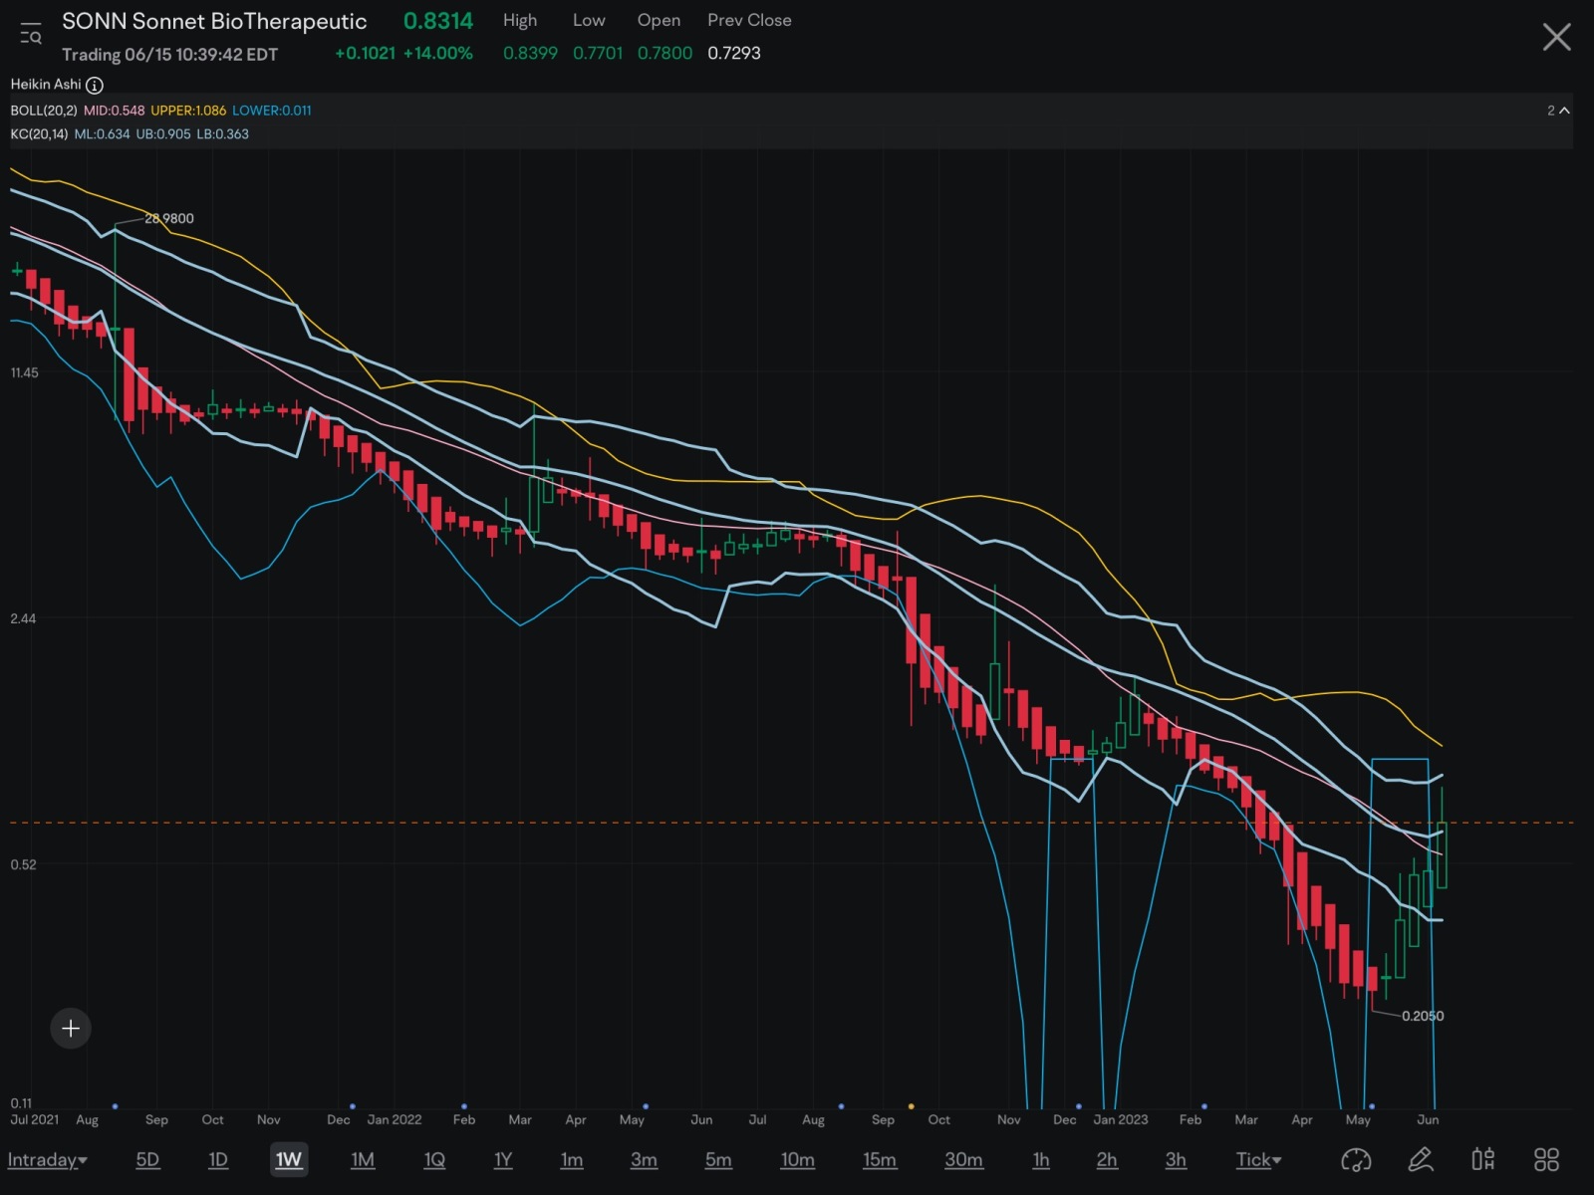Select the 3m interval
This screenshot has height=1195, width=1594.
pos(644,1160)
